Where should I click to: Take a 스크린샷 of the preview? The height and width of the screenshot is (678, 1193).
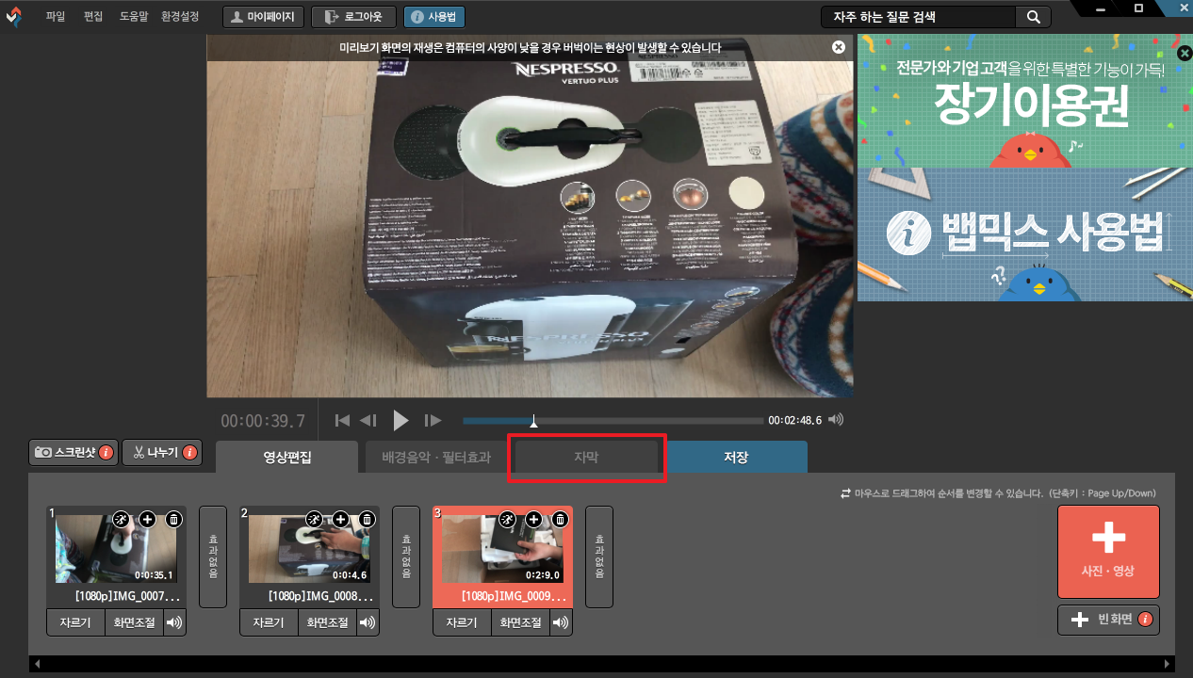(x=74, y=452)
